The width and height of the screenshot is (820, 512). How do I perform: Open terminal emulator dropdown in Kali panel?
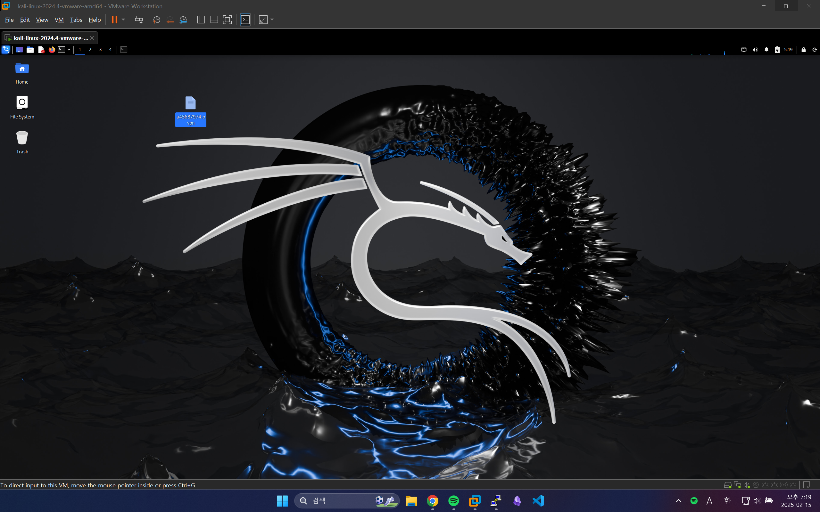[69, 50]
